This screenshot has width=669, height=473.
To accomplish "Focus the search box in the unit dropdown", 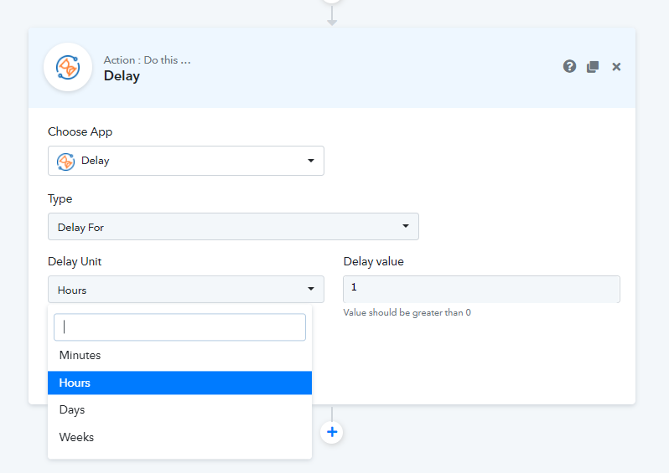I will [179, 327].
